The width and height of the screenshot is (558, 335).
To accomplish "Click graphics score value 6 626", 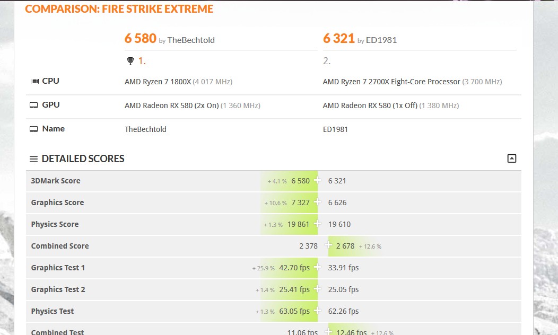I will [337, 202].
